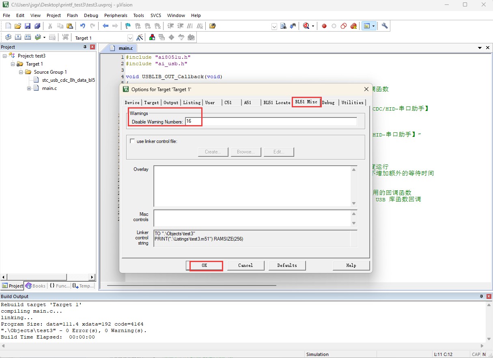Image resolution: width=493 pixels, height=358 pixels.
Task: Click the Download to flash LOAD icon
Action: pyautogui.click(x=65, y=38)
